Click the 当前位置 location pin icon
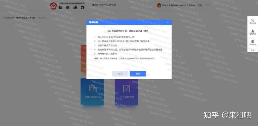This screenshot has height=126, width=258. 4,17
